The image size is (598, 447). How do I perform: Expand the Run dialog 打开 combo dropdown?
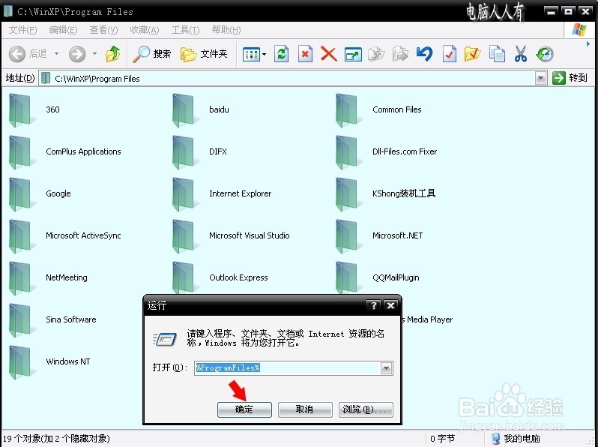[x=387, y=368]
